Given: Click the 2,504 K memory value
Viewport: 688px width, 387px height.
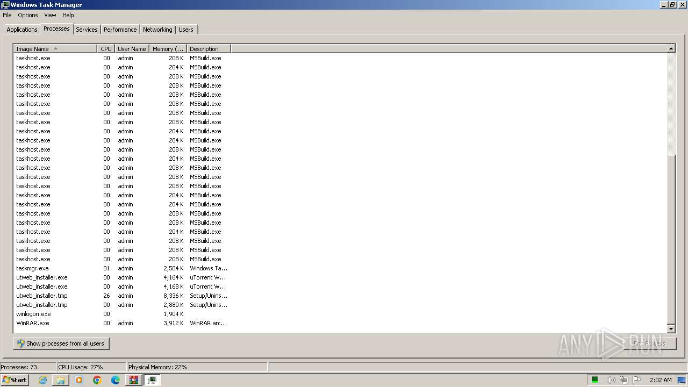Looking at the screenshot, I should (174, 268).
